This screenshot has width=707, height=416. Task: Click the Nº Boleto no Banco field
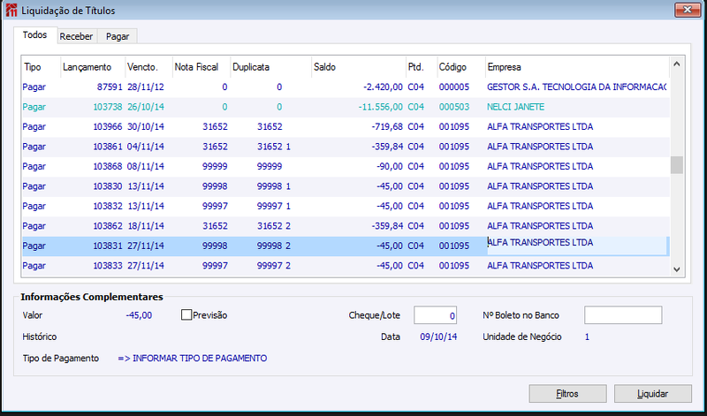pyautogui.click(x=623, y=315)
